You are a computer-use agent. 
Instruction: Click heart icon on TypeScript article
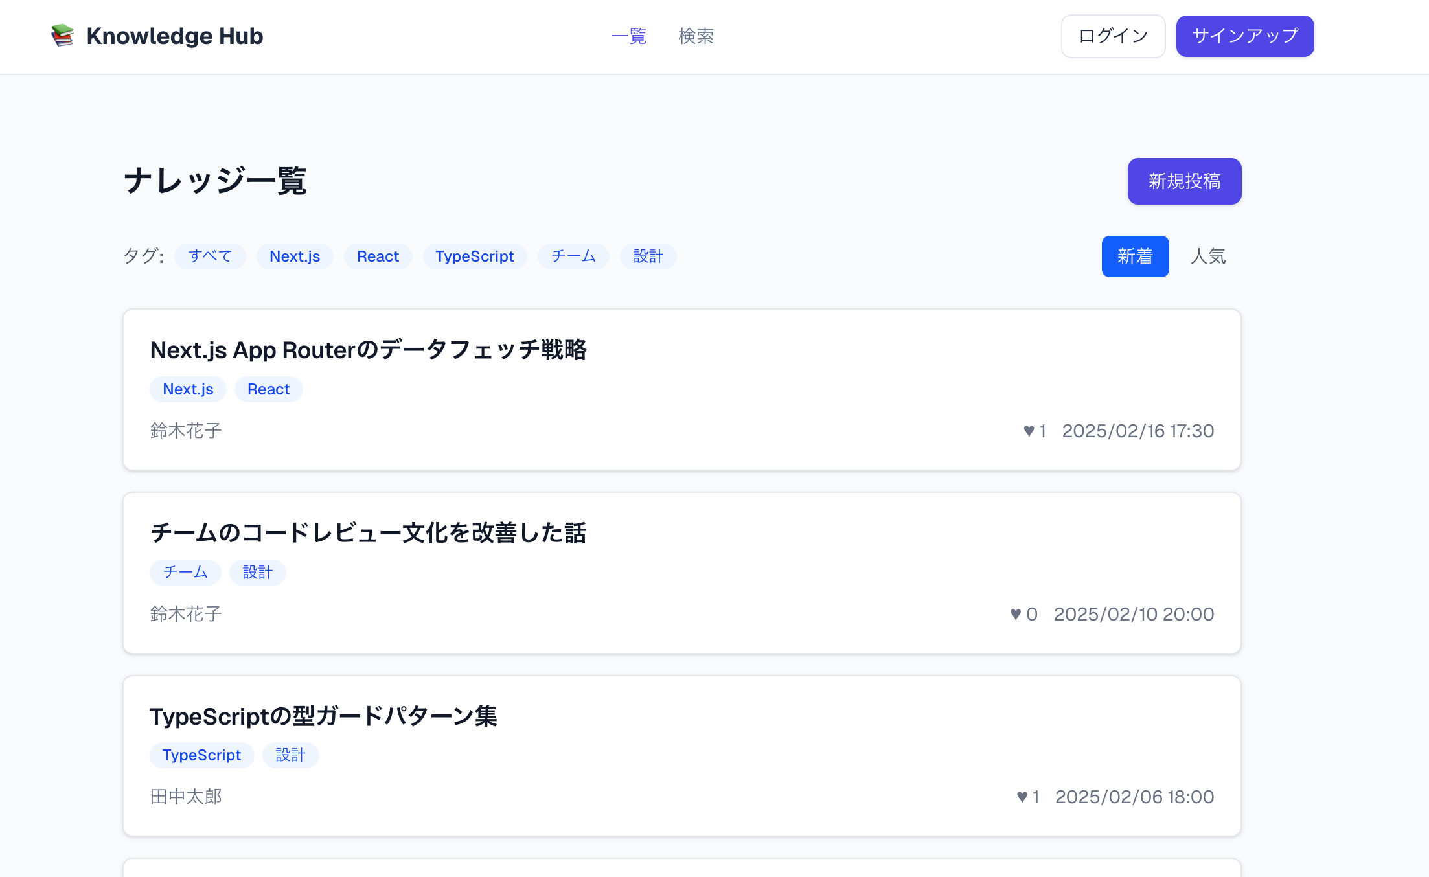[1022, 797]
